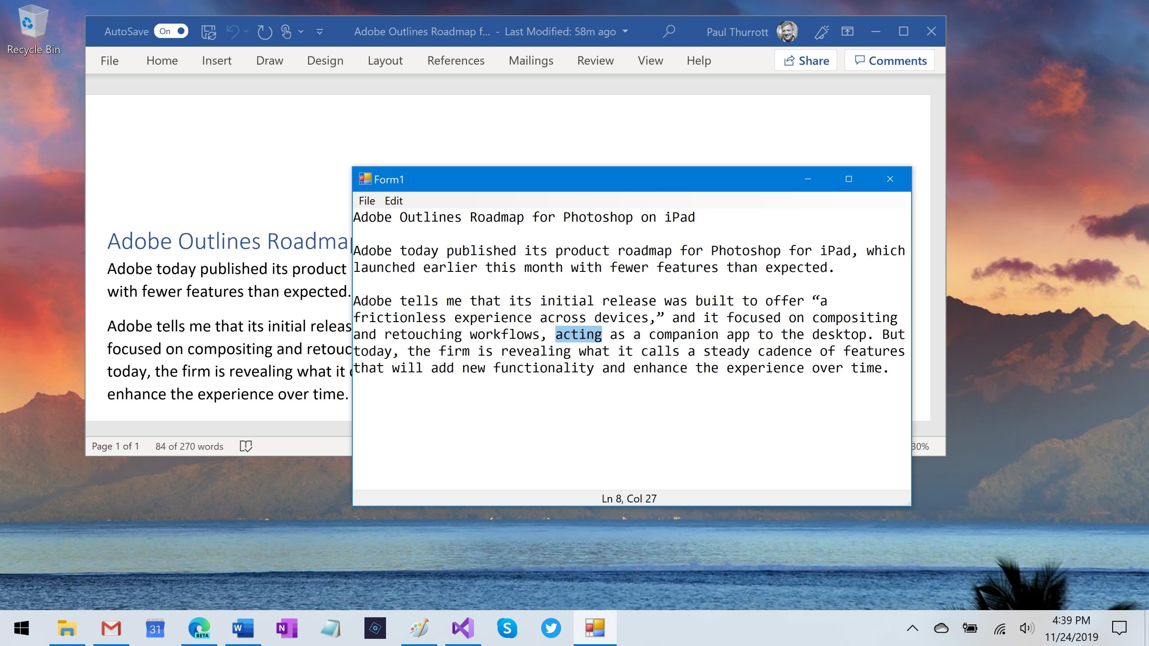
Task: Open Form1's File menu
Action: coord(366,201)
